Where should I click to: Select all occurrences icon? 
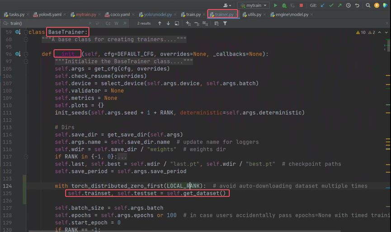[205, 23]
